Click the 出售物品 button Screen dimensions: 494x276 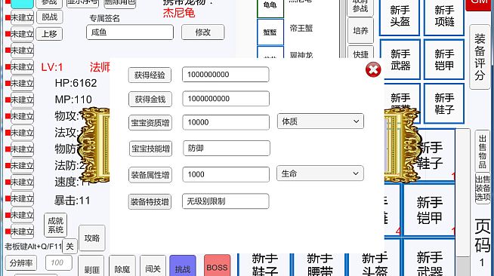point(483,152)
